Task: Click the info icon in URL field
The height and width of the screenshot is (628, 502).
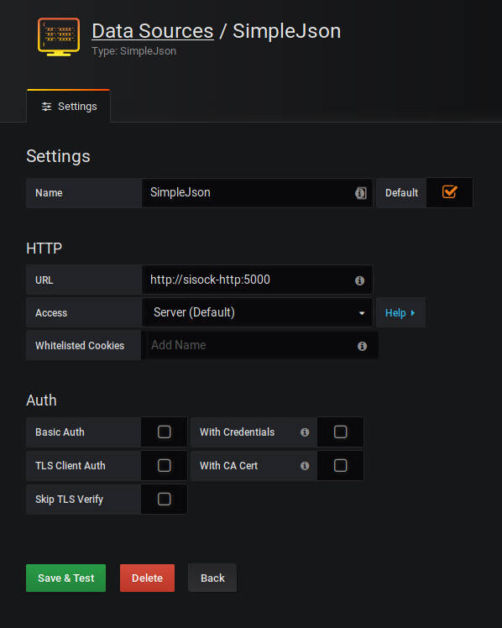Action: 359,280
